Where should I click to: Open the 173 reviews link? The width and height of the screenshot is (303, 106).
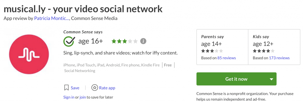(279, 58)
